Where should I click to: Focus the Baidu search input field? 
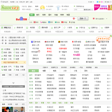coord(51,19)
